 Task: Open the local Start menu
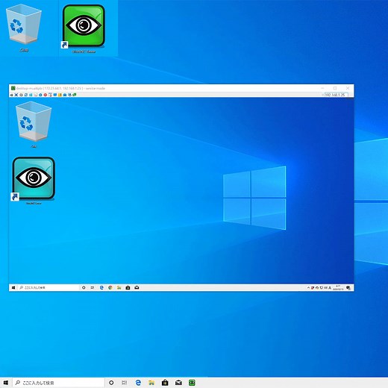(6, 383)
